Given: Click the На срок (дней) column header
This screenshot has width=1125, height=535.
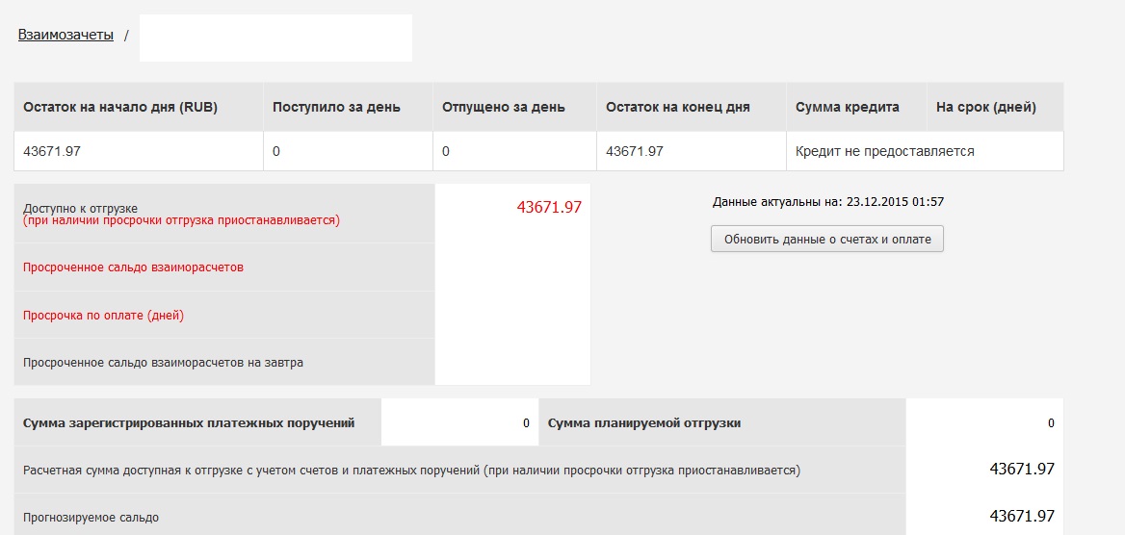Looking at the screenshot, I should click(x=985, y=107).
